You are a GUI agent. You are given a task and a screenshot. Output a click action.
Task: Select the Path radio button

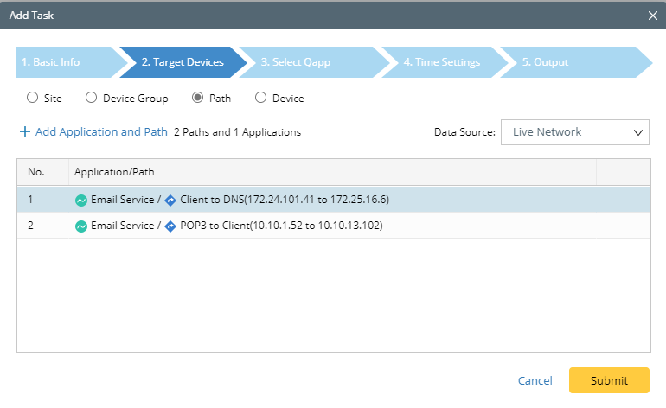197,98
